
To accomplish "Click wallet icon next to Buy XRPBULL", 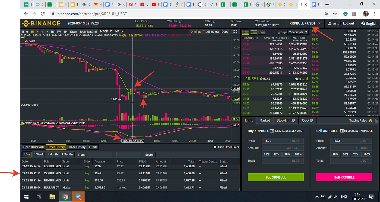I will pyautogui.click(x=272, y=131).
